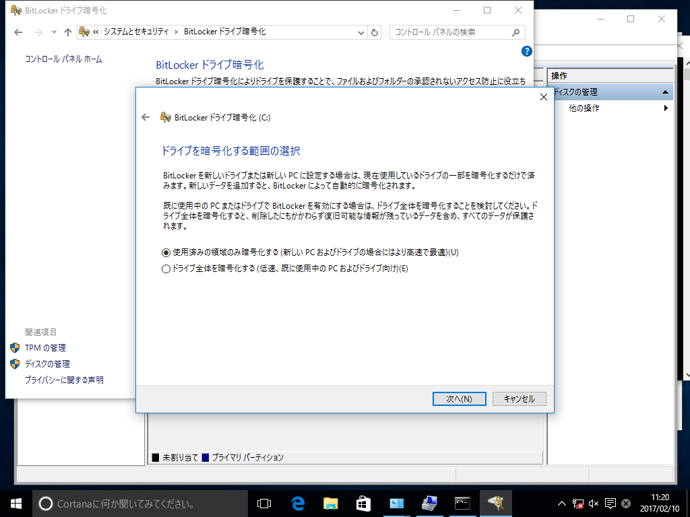
Task: Click Control Panel back navigation arrow
Action: (x=18, y=32)
